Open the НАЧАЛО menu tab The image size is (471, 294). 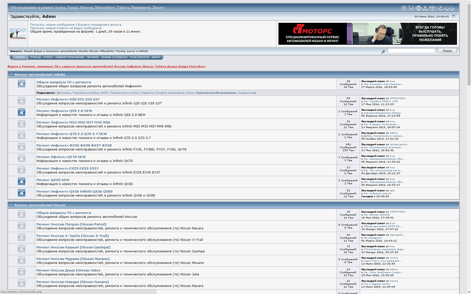click(20, 57)
